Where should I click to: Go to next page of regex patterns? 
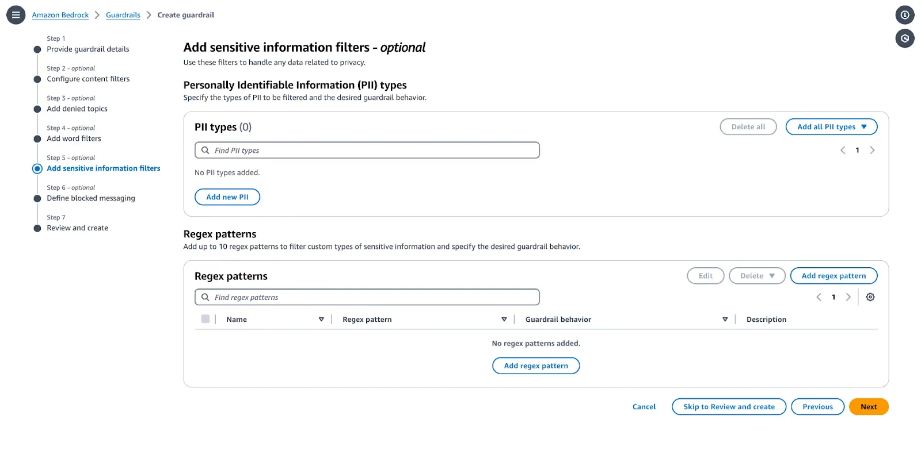click(x=848, y=297)
